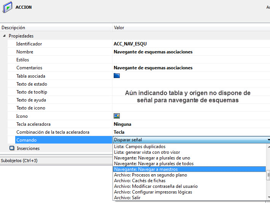Image resolution: width=270 pixels, height=203 pixels.
Task: Click the blue folder icon for Tabla asociada
Action: click(117, 76)
